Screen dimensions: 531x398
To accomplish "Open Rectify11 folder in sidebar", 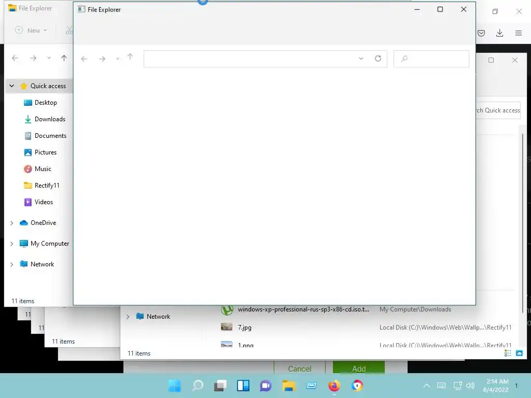I will tap(47, 186).
